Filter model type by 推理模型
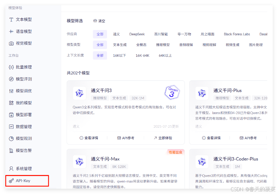Image resolution: width=278 pixels, height=194 pixels. [163, 45]
